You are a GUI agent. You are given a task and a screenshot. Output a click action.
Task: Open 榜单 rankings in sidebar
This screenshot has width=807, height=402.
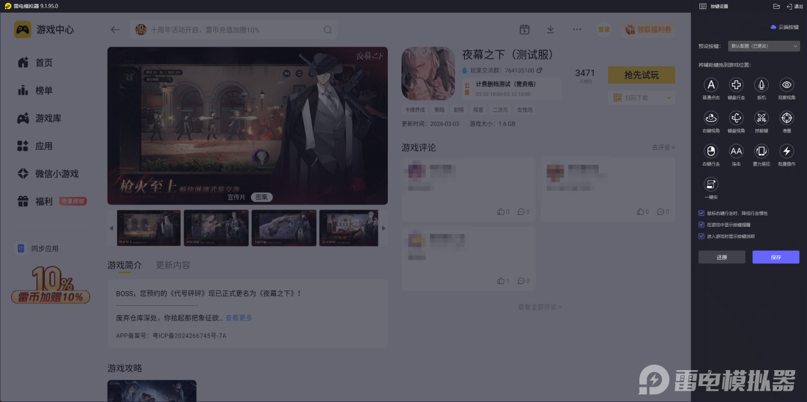pos(35,90)
